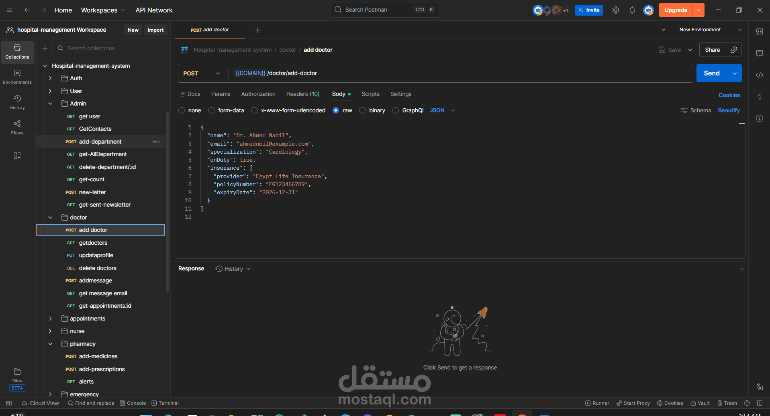Select the form-data body type
The width and height of the screenshot is (770, 416).
click(211, 110)
